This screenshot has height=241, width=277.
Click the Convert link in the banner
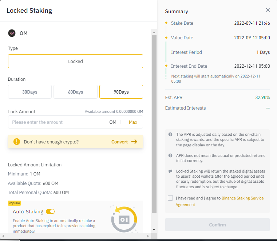pos(119,142)
